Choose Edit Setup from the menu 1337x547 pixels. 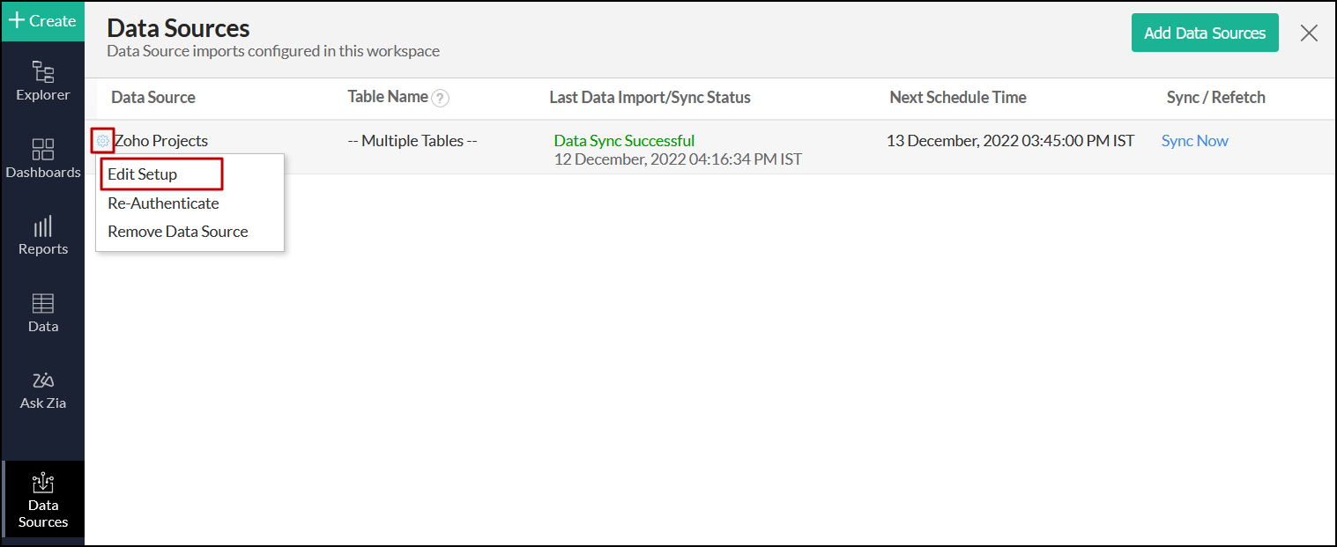click(x=143, y=174)
